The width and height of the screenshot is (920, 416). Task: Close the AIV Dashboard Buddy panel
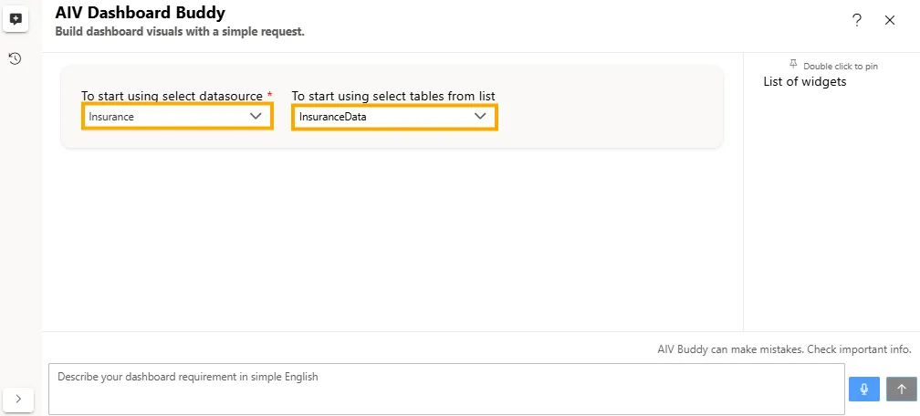[x=890, y=20]
